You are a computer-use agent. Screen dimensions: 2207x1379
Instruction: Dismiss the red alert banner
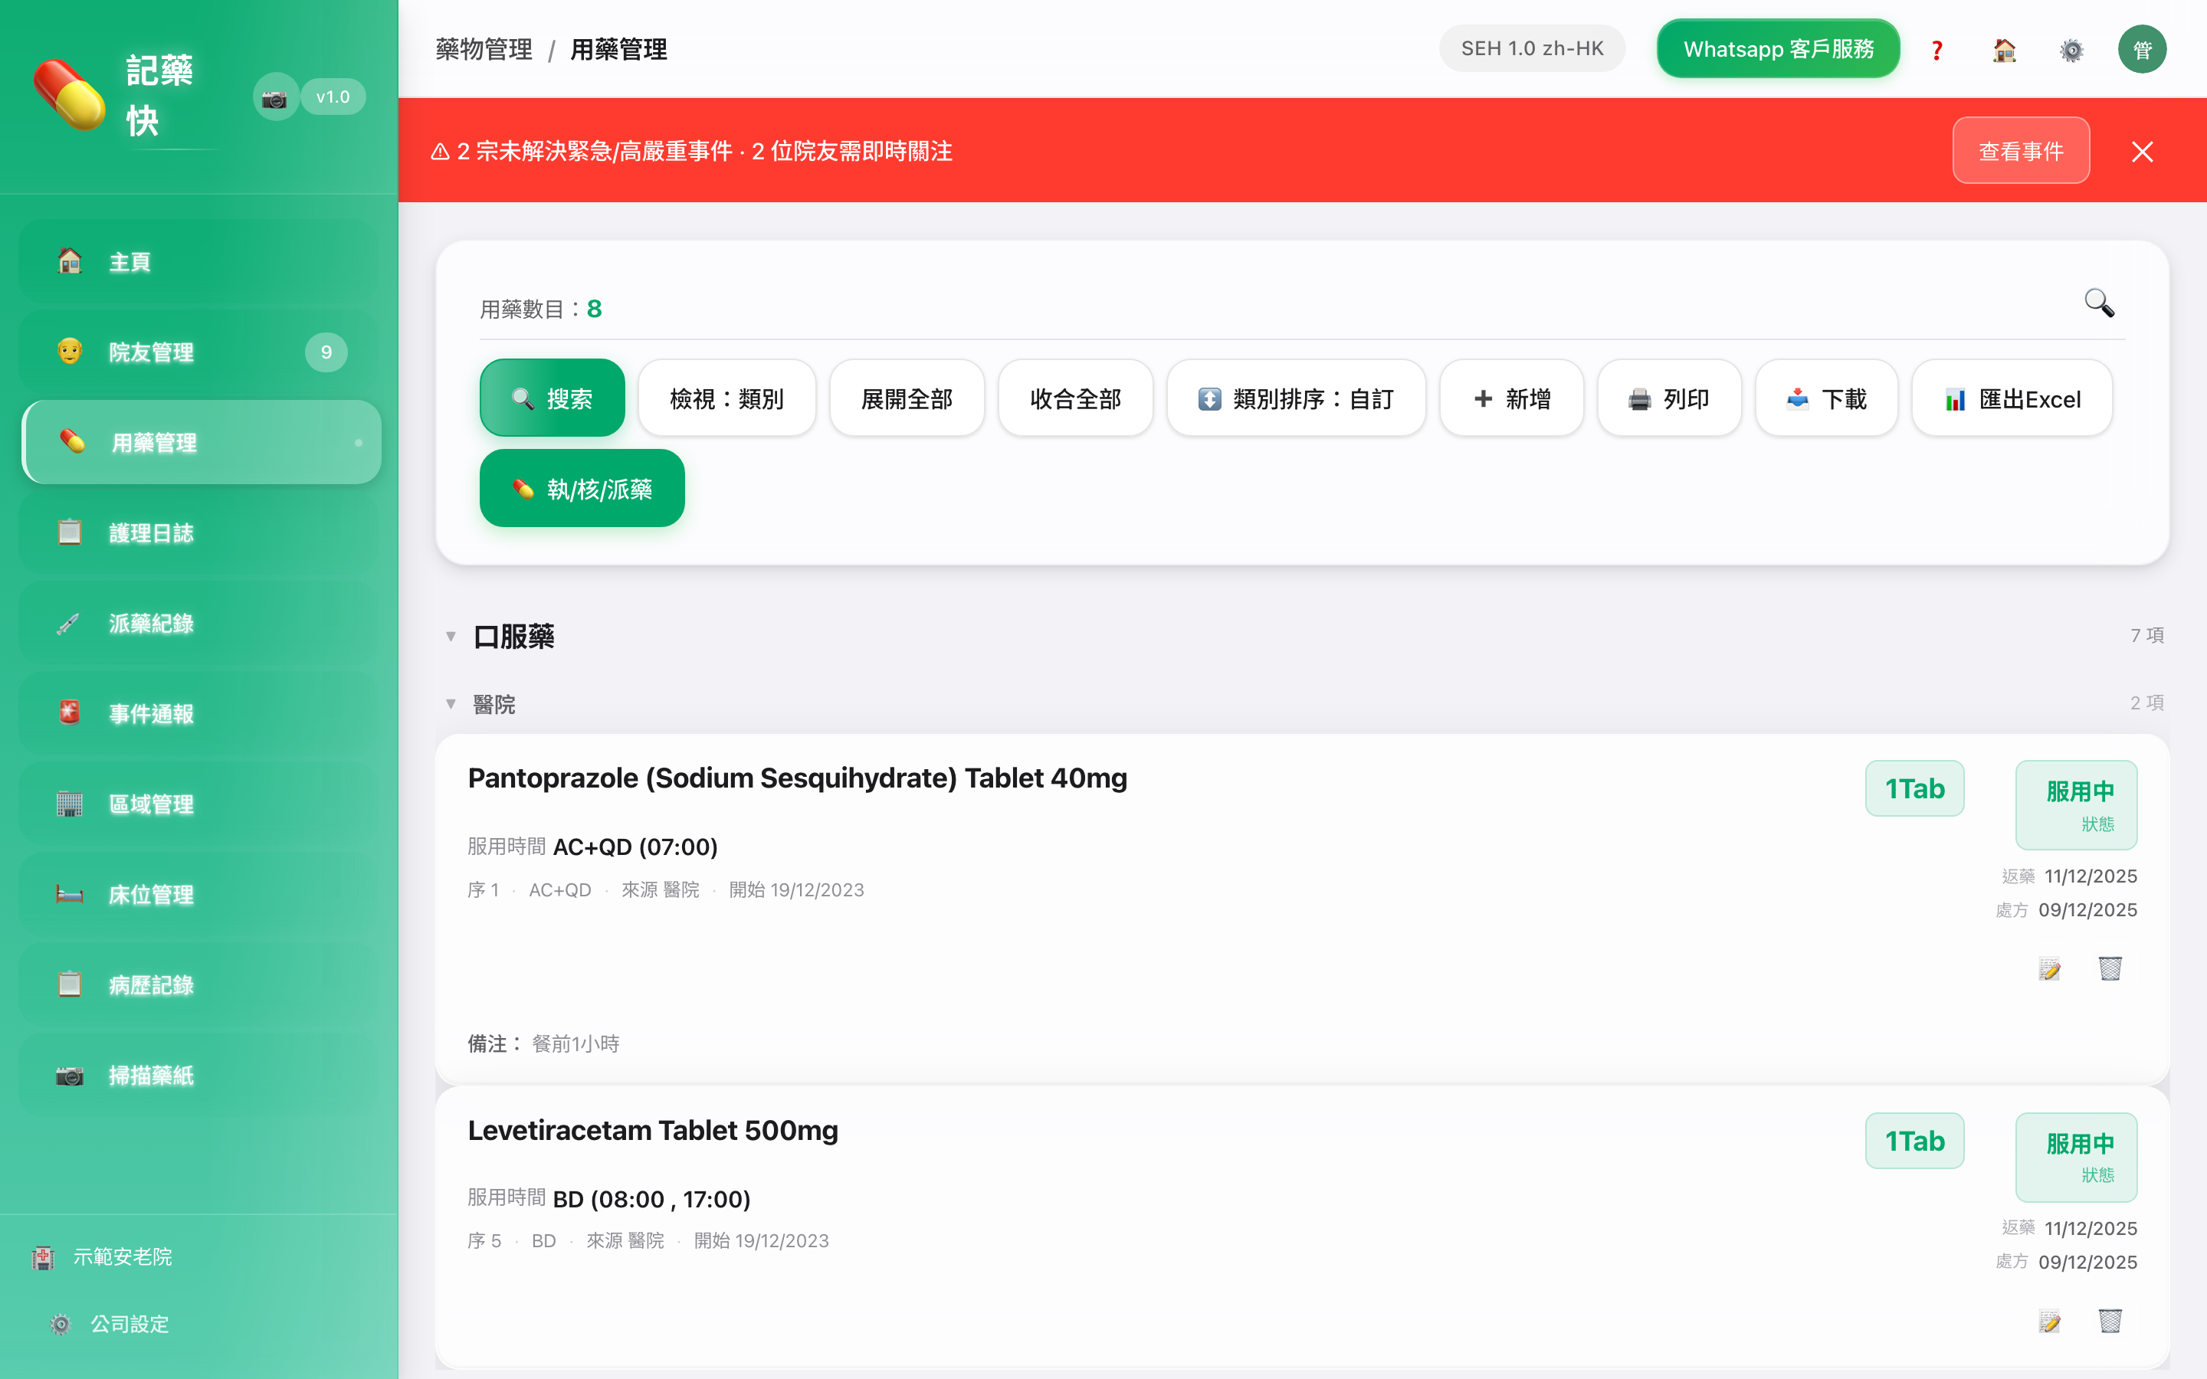point(2143,152)
